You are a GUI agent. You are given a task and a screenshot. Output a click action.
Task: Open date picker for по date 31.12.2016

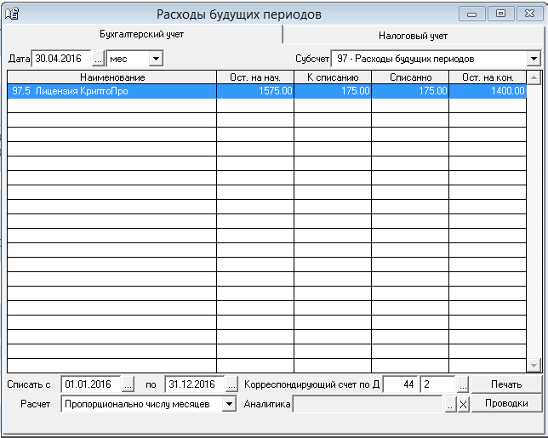point(231,384)
